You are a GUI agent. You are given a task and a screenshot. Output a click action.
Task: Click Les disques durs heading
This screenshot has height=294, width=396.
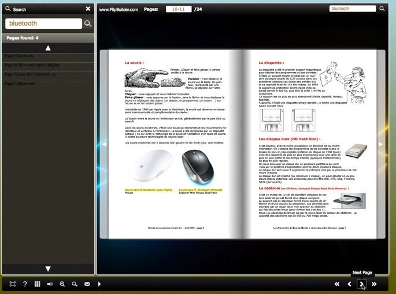click(290, 139)
